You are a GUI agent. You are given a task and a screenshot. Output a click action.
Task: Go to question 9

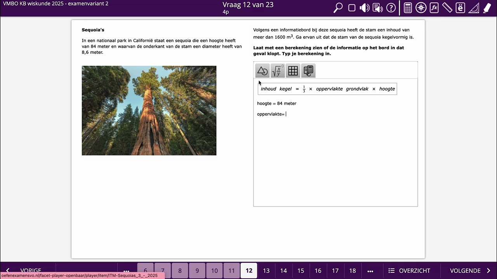pyautogui.click(x=197, y=270)
